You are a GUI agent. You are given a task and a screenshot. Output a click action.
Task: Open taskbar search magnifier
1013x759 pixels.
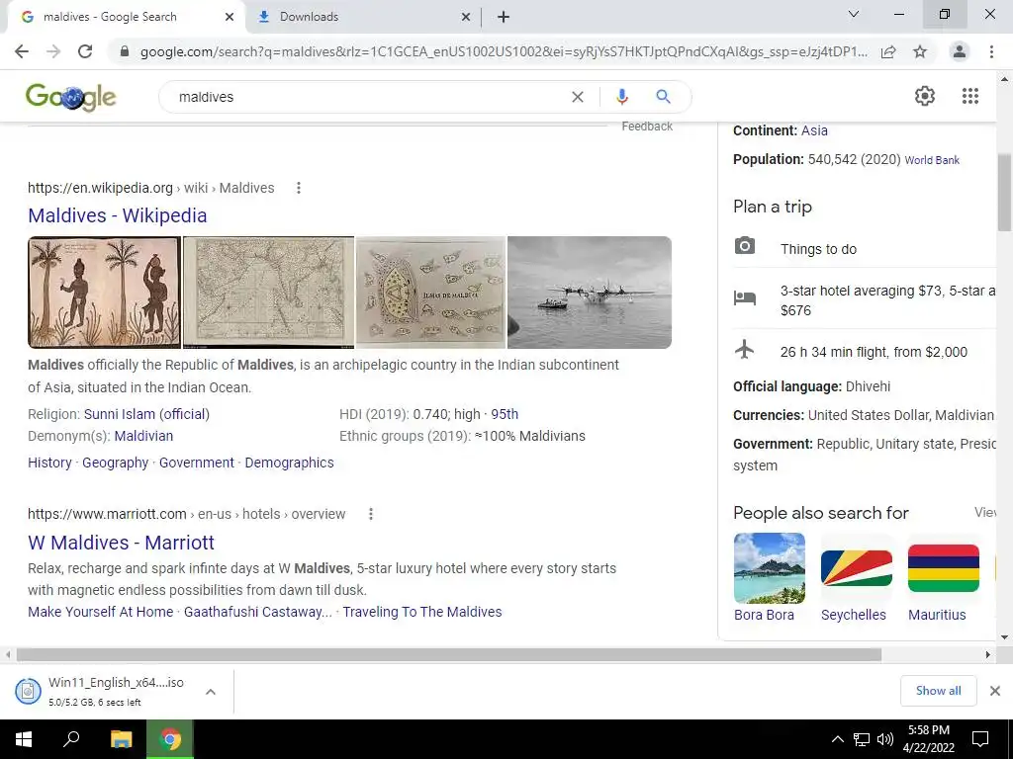click(71, 739)
